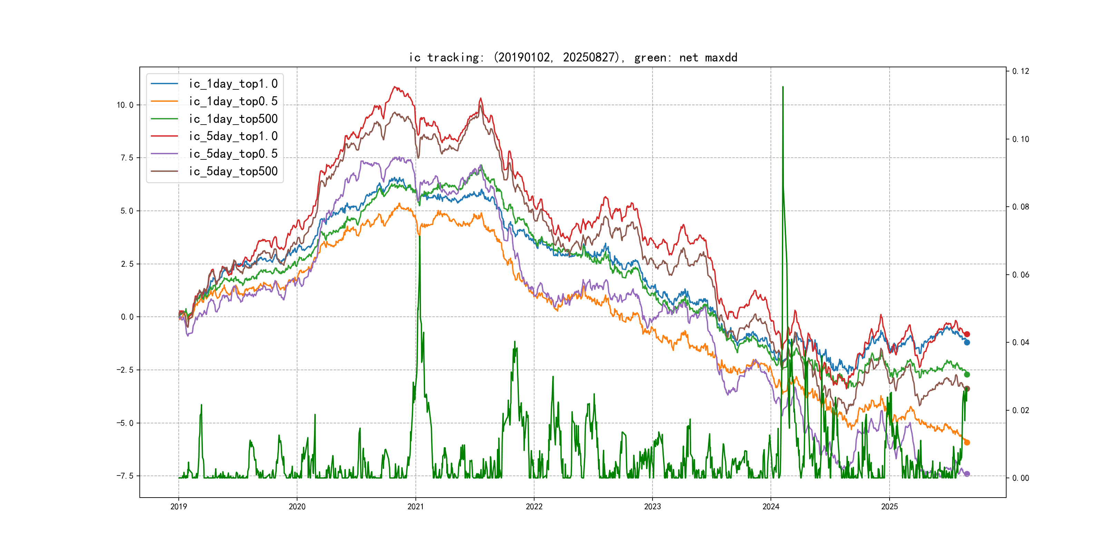This screenshot has height=559, width=1118.
Task: Click the ic_1day_top1.0 legend label
Action: [x=233, y=84]
